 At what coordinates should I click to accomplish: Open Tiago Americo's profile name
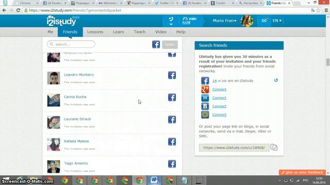click(76, 163)
